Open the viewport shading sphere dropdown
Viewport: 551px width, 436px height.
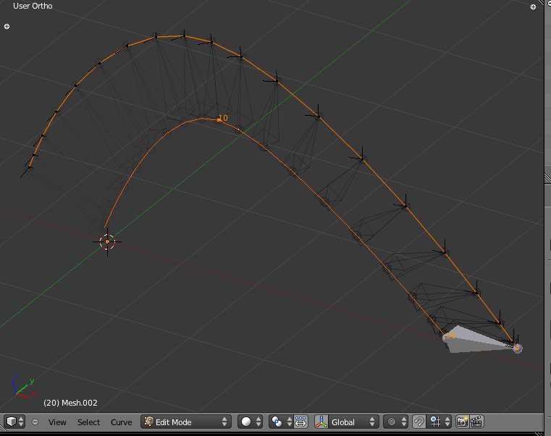(250, 422)
